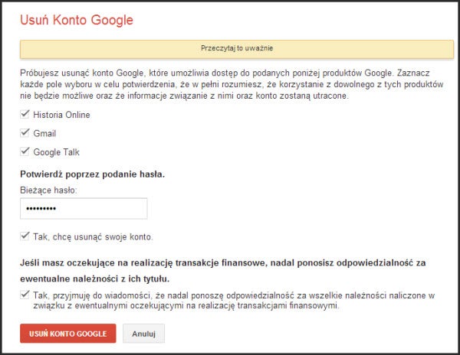The width and height of the screenshot is (460, 355).
Task: Click 'Potwierdź poprzez podanie hasła.' text
Action: [93, 174]
